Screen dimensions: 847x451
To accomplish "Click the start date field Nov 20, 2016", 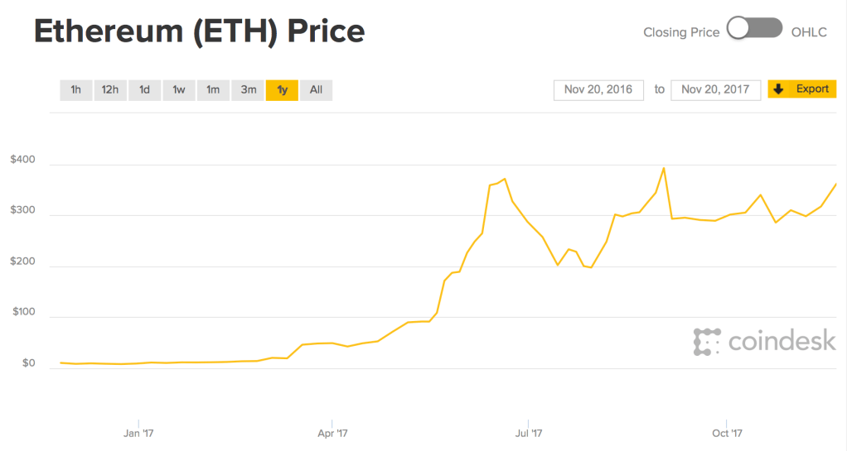I will [598, 89].
